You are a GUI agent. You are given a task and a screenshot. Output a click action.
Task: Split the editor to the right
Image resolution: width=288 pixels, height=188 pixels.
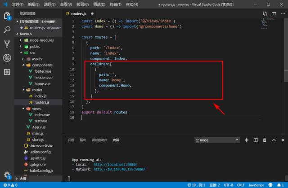274,13
